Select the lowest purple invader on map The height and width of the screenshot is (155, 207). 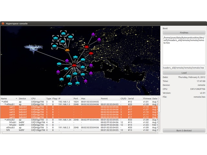click(86, 81)
